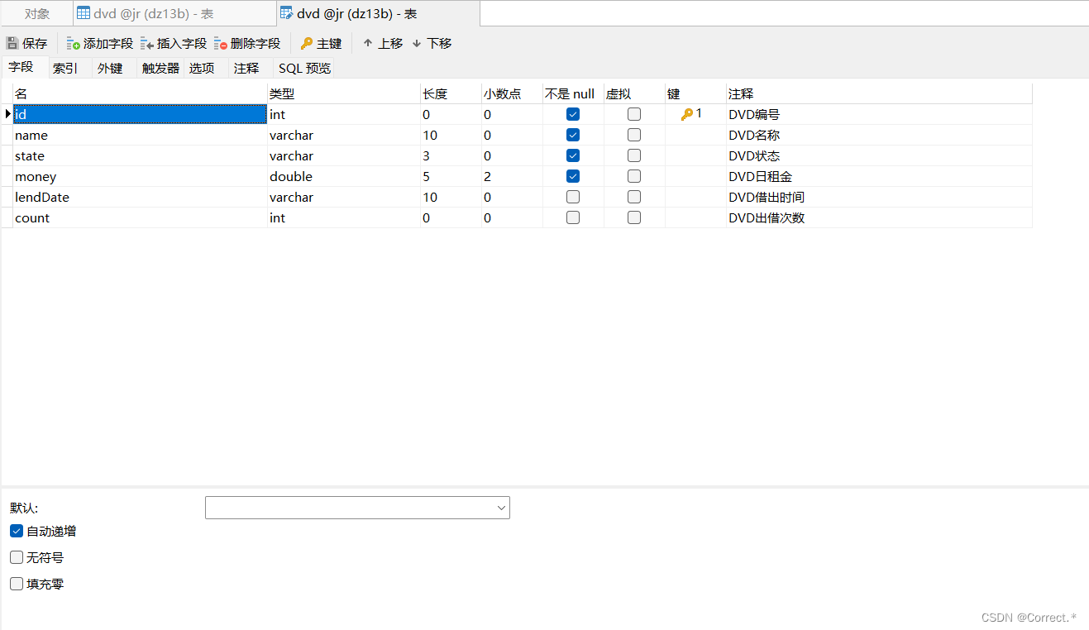1089x630 pixels.
Task: Toggle 'not null' checkbox for state row
Action: 573,155
